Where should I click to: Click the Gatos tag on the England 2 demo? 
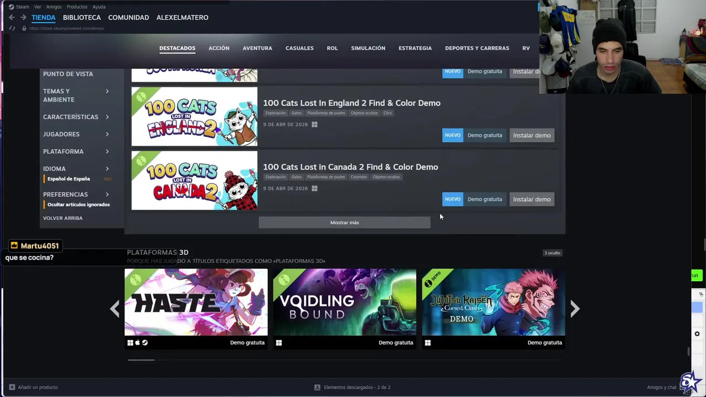pyautogui.click(x=297, y=113)
